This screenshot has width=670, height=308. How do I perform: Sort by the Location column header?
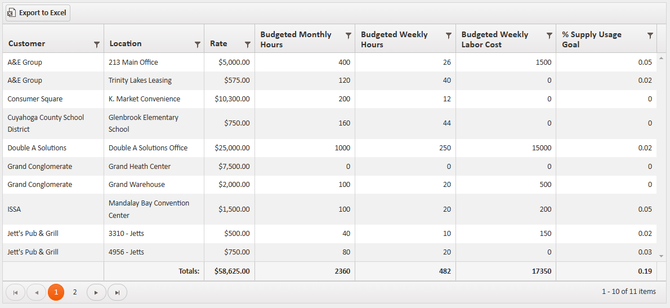(x=126, y=44)
